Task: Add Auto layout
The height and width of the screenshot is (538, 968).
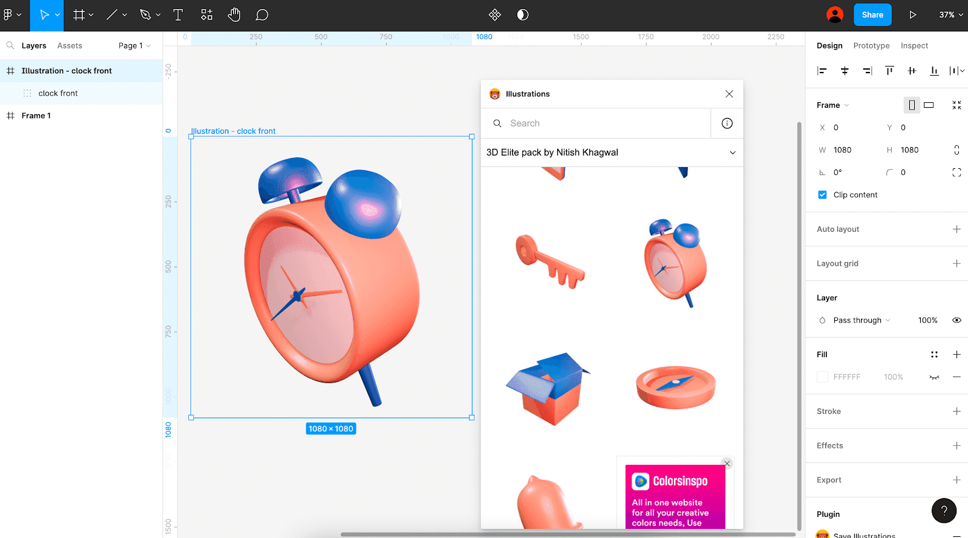Action: point(957,229)
